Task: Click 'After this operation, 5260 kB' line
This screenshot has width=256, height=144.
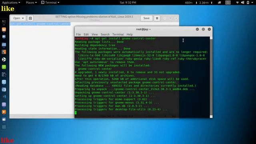Action: pyautogui.click(x=132, y=79)
